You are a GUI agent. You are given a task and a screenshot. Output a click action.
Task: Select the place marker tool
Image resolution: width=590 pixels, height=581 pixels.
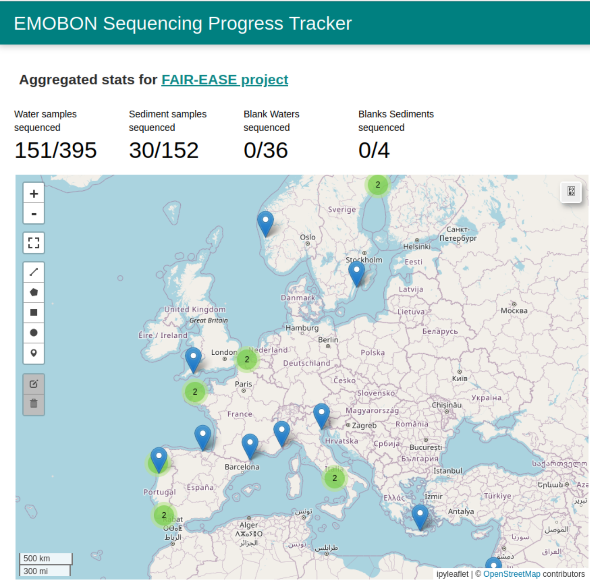(34, 353)
